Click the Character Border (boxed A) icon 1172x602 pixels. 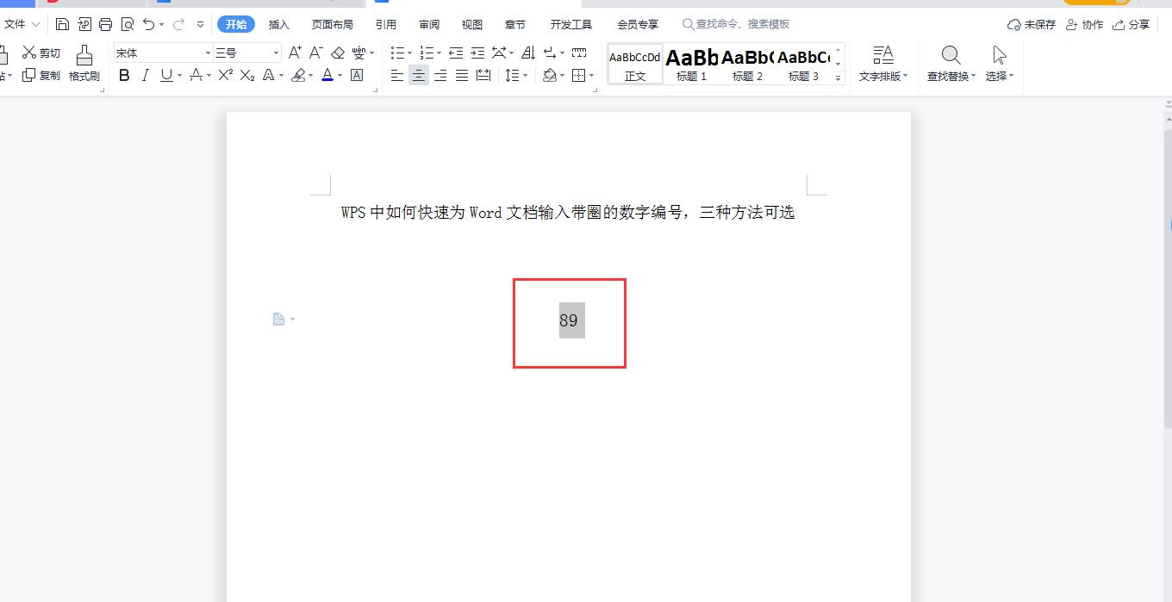[x=357, y=76]
